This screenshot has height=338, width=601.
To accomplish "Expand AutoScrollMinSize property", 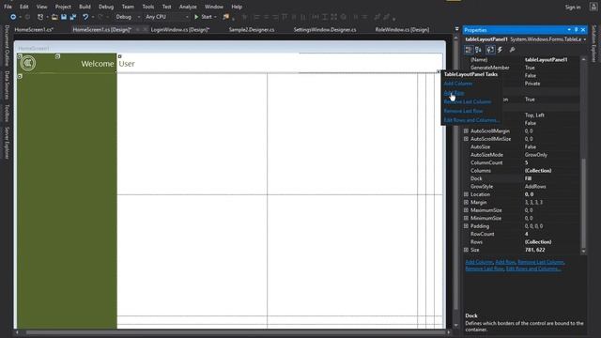I will tap(466, 139).
